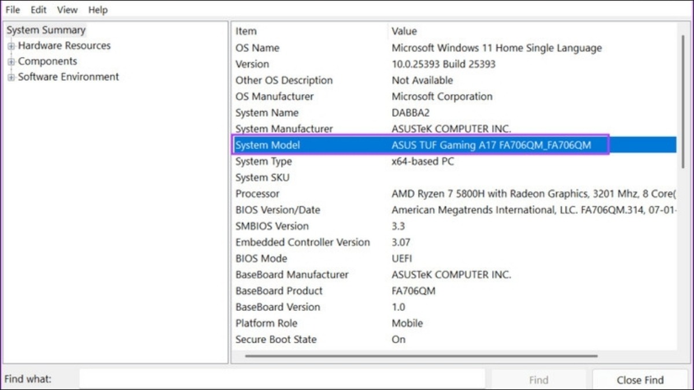Select the Components category label
This screenshot has height=390, width=694.
click(47, 61)
